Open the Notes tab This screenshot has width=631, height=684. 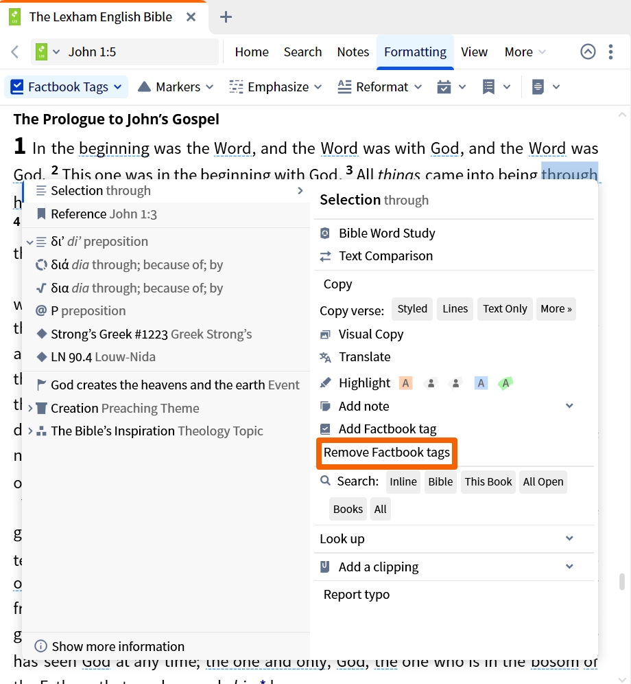[353, 52]
